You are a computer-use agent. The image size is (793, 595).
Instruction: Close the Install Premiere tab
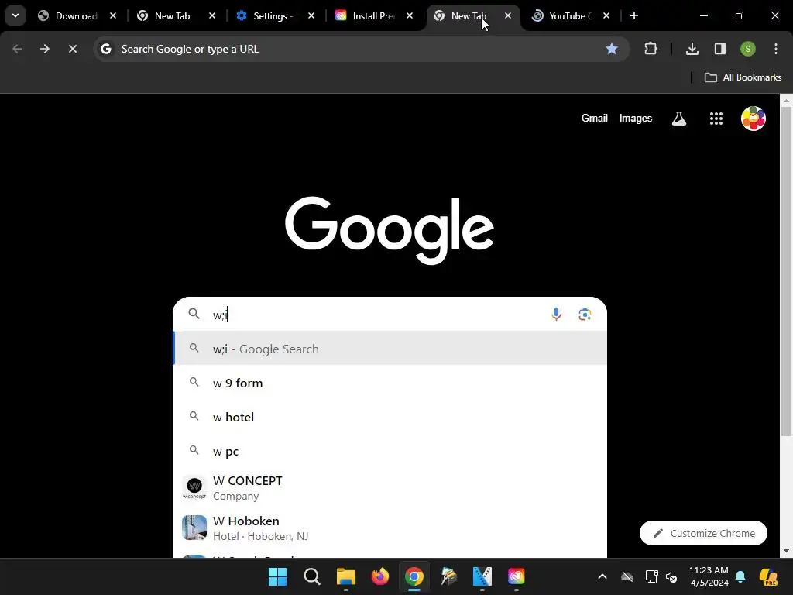[x=410, y=15]
